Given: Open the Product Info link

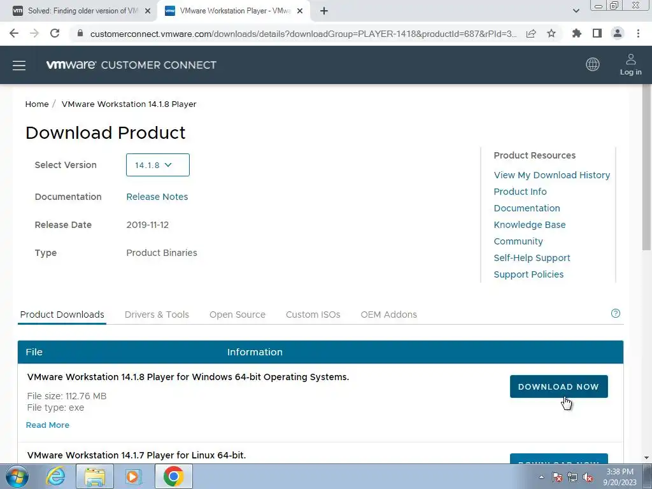Looking at the screenshot, I should (x=520, y=192).
